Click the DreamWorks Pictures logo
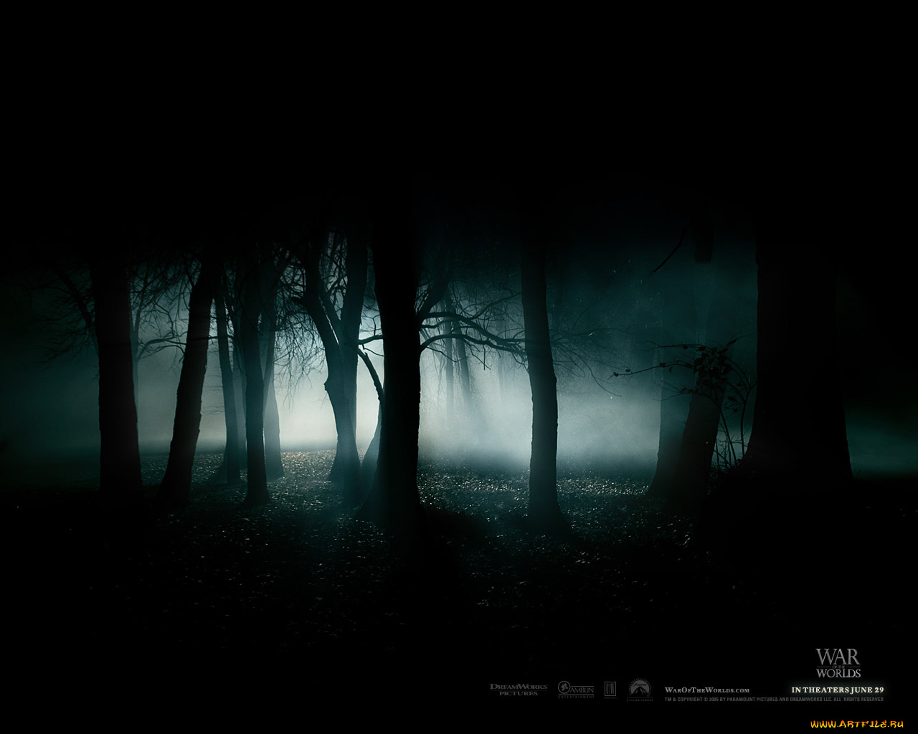 518,690
